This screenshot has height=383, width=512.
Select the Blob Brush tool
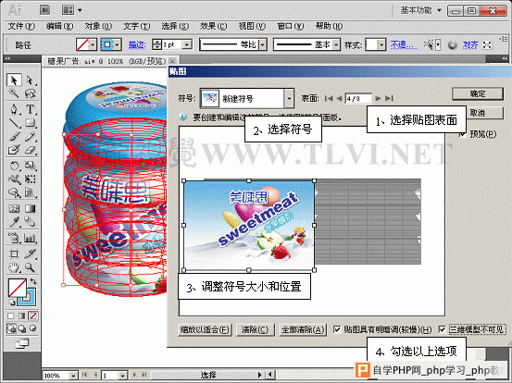pos(14,151)
